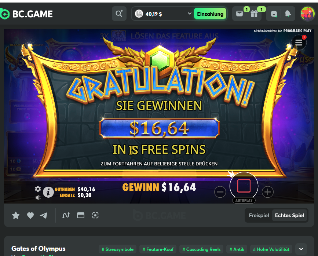Toggle theater mode icon below game
The width and height of the screenshot is (318, 256).
(x=81, y=215)
